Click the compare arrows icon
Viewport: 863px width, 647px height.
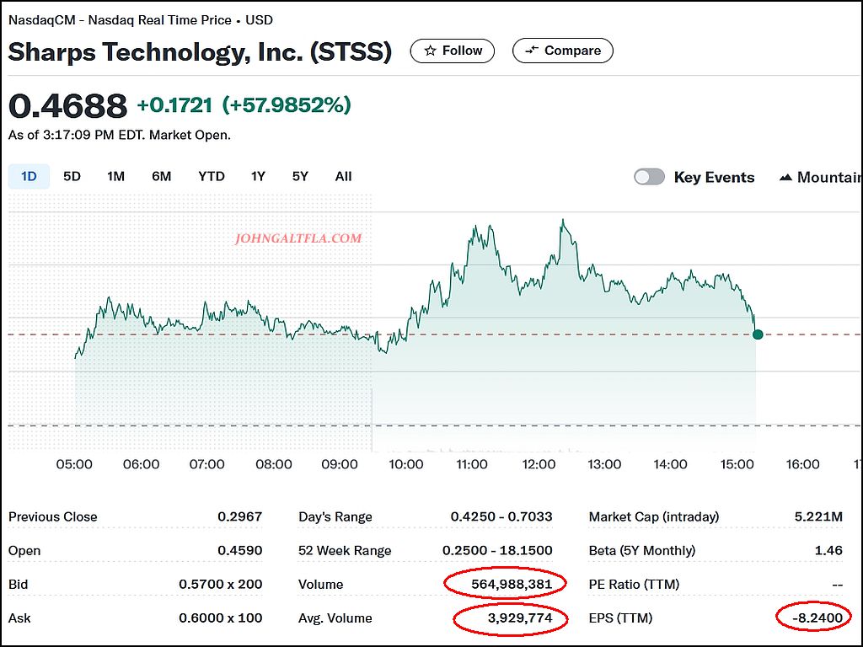point(531,51)
